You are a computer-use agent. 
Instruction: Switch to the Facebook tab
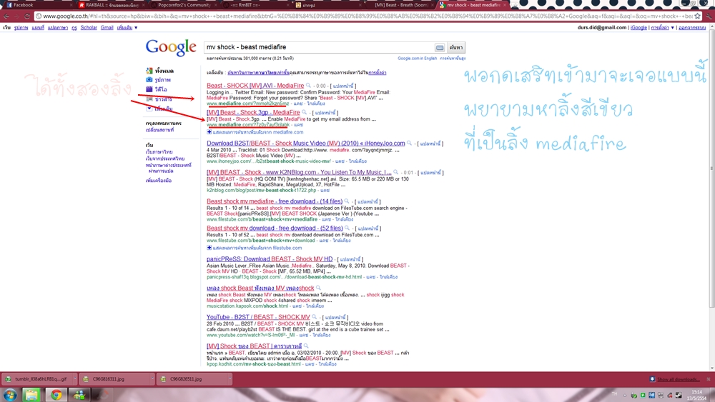[36, 5]
